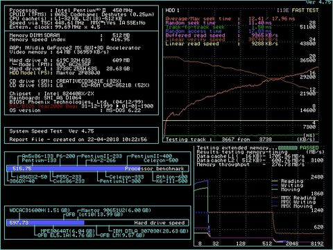This screenshot has height=250, width=333.
Task: Select the 'Report file - created on 22-04-2018' line
Action: (x=78, y=140)
